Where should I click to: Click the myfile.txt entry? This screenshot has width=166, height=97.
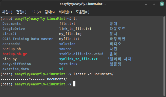pos(69,39)
